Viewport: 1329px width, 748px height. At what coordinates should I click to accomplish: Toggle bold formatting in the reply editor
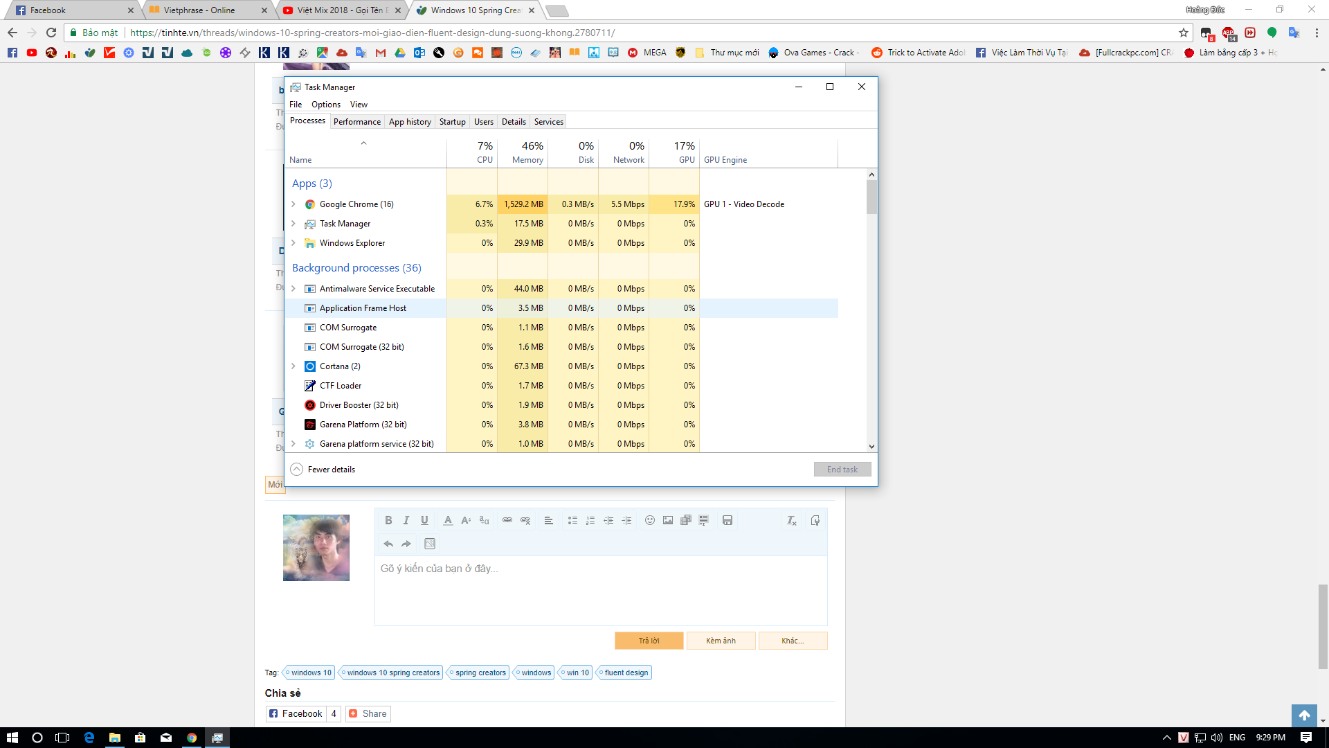point(388,520)
